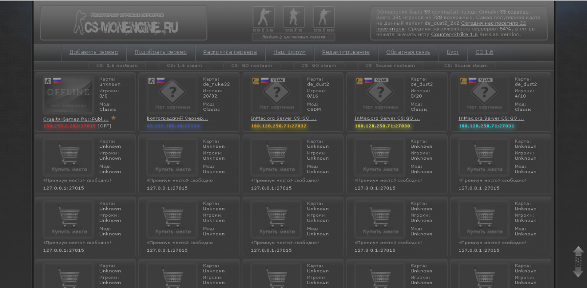Go to Раскрутка сервера in the menu
This screenshot has width=587, height=288.
[230, 52]
